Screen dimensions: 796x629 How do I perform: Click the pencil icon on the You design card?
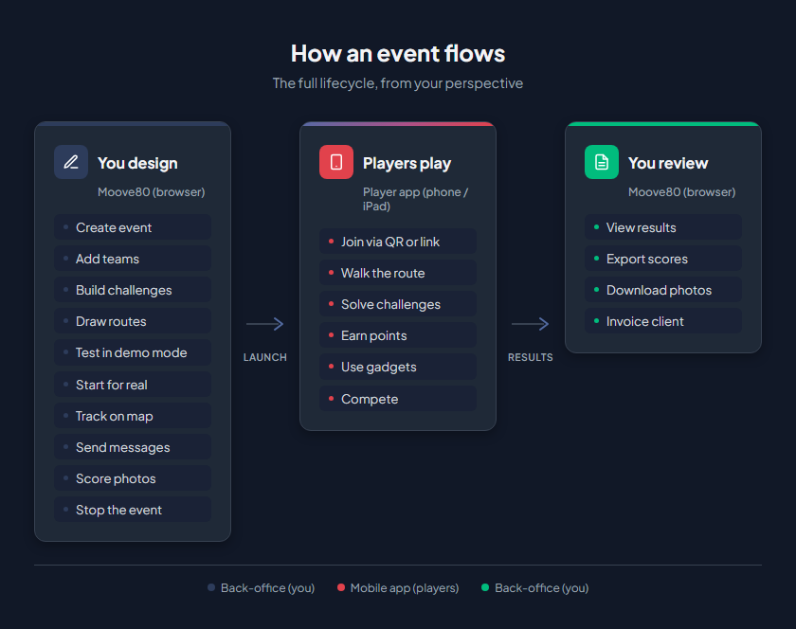point(71,162)
